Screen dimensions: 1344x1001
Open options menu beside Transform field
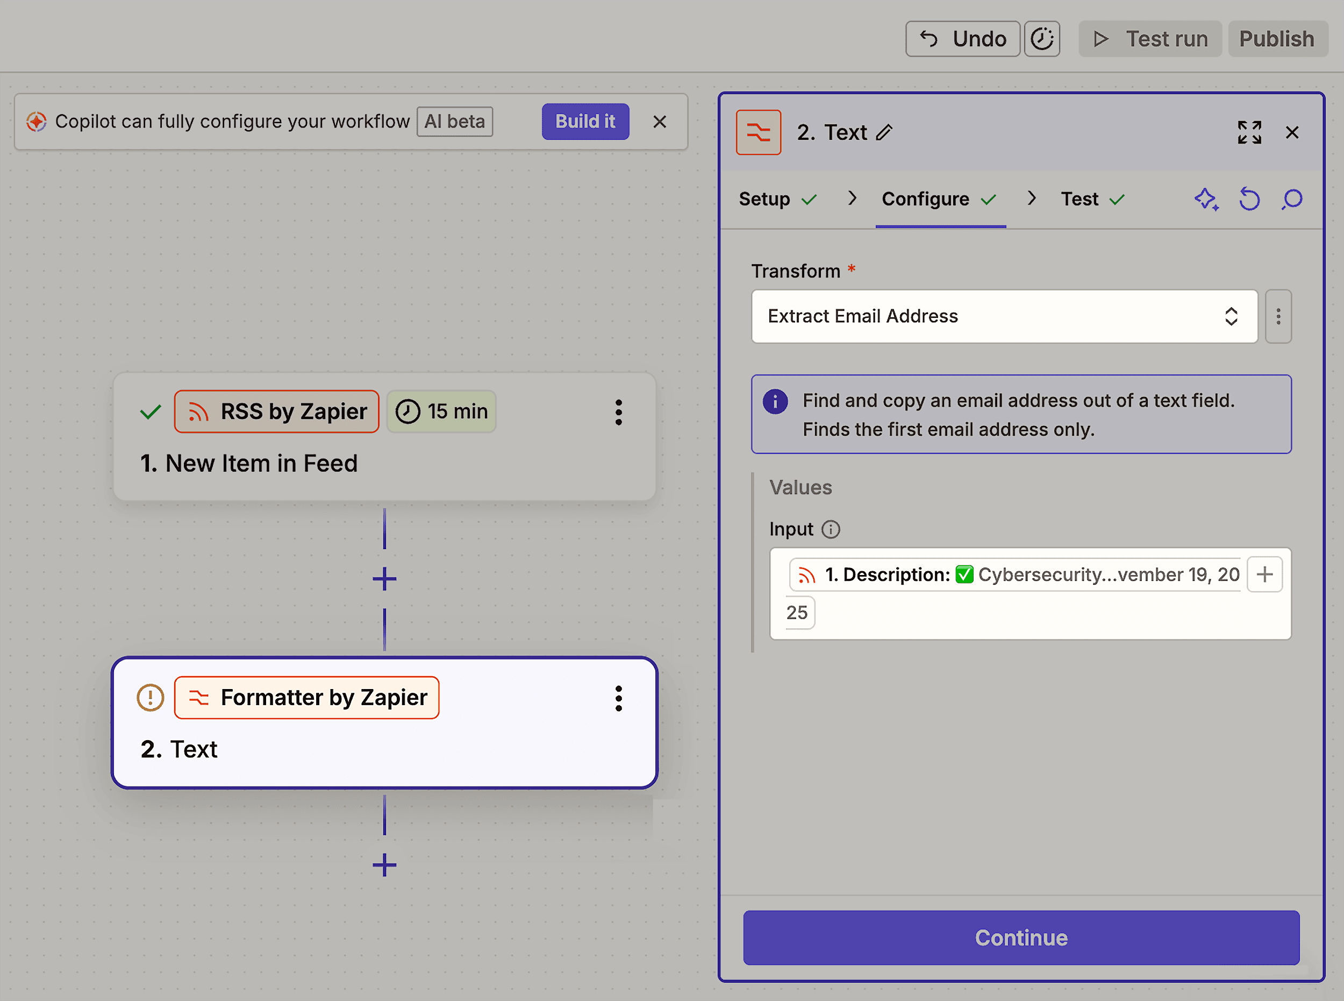pos(1278,316)
